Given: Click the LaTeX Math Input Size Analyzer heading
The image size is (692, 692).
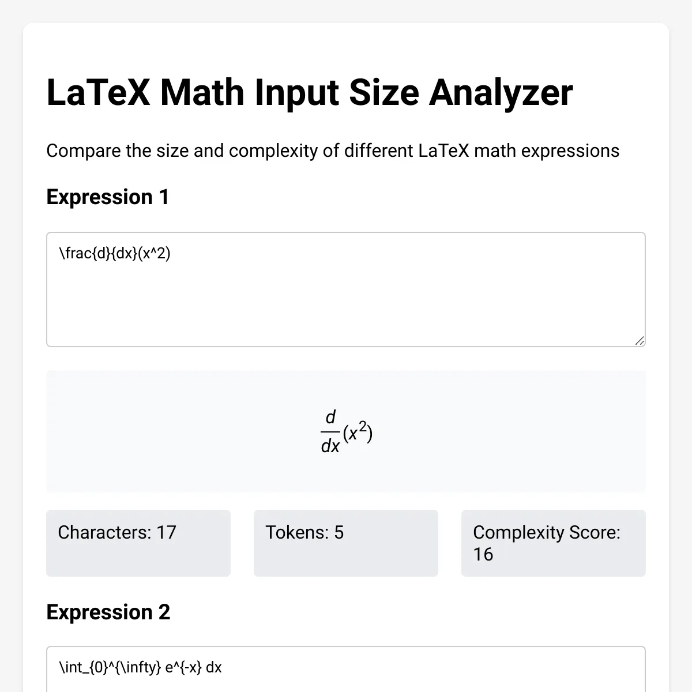Looking at the screenshot, I should (310, 92).
